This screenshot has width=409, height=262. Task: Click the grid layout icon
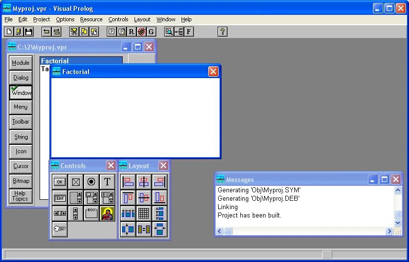144,214
